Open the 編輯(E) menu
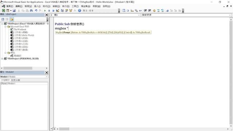This screenshot has height=131, width=233. point(19,6)
